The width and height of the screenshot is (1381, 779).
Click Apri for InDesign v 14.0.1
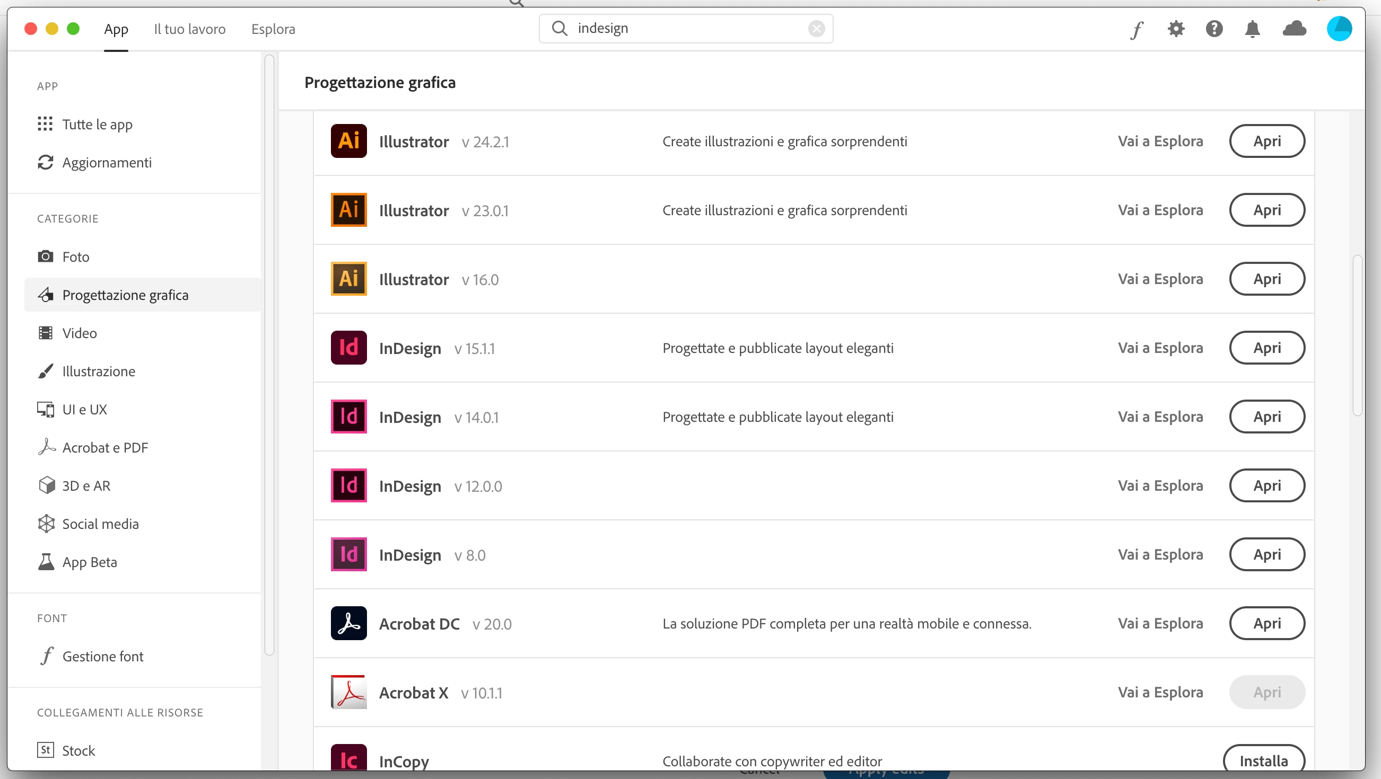pyautogui.click(x=1267, y=417)
